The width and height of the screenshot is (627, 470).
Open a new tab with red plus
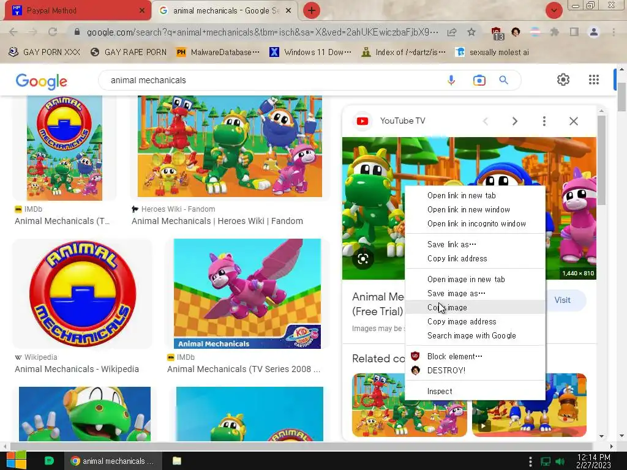[312, 10]
